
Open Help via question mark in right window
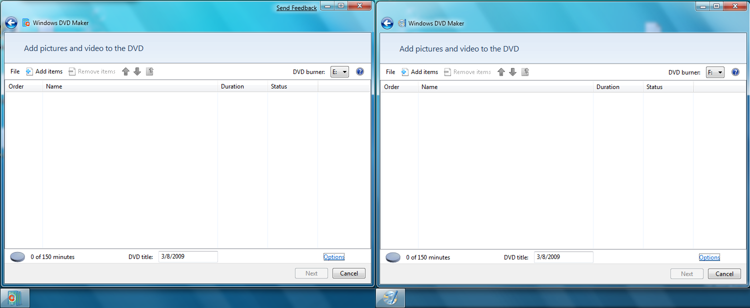coord(735,72)
